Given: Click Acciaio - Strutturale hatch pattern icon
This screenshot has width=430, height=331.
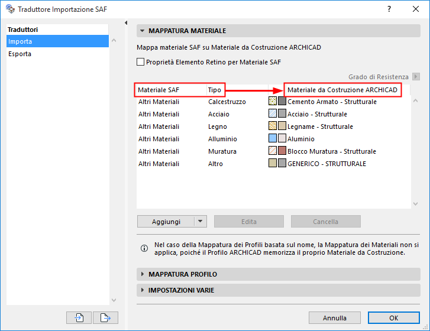Looking at the screenshot, I should pos(273,113).
